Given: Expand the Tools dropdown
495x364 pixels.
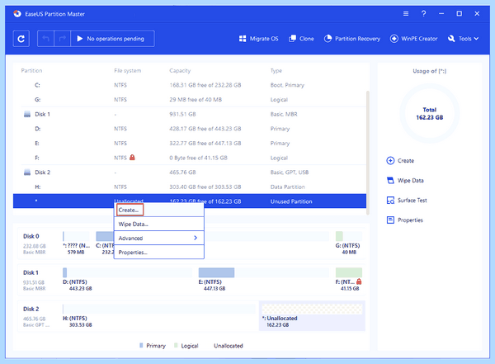Looking at the screenshot, I should [463, 39].
